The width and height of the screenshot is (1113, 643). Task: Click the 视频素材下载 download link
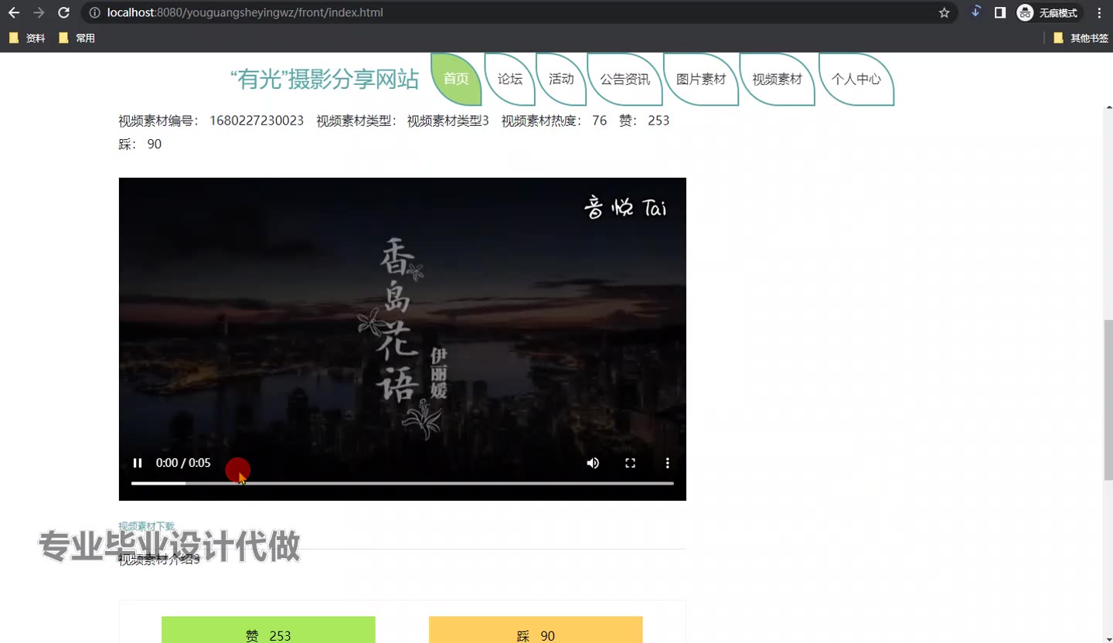point(146,526)
